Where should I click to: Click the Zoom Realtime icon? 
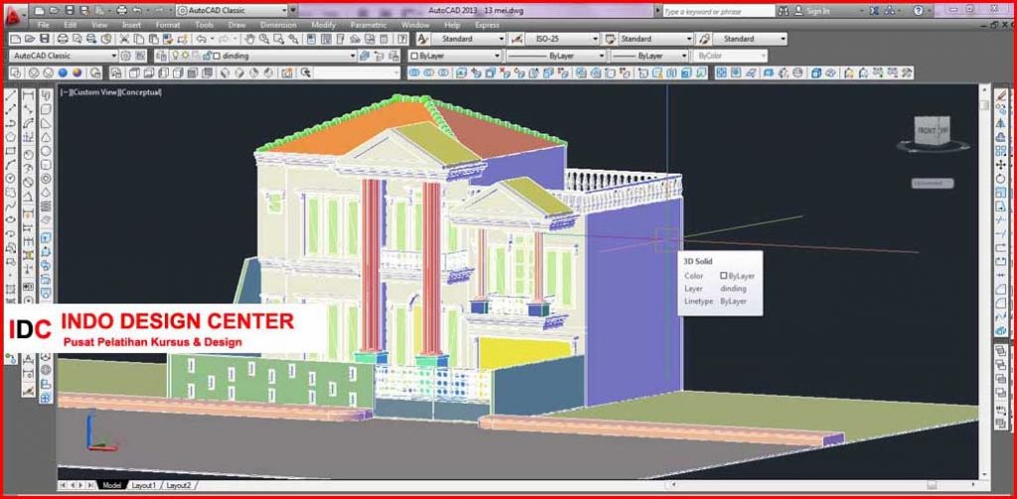click(x=264, y=39)
